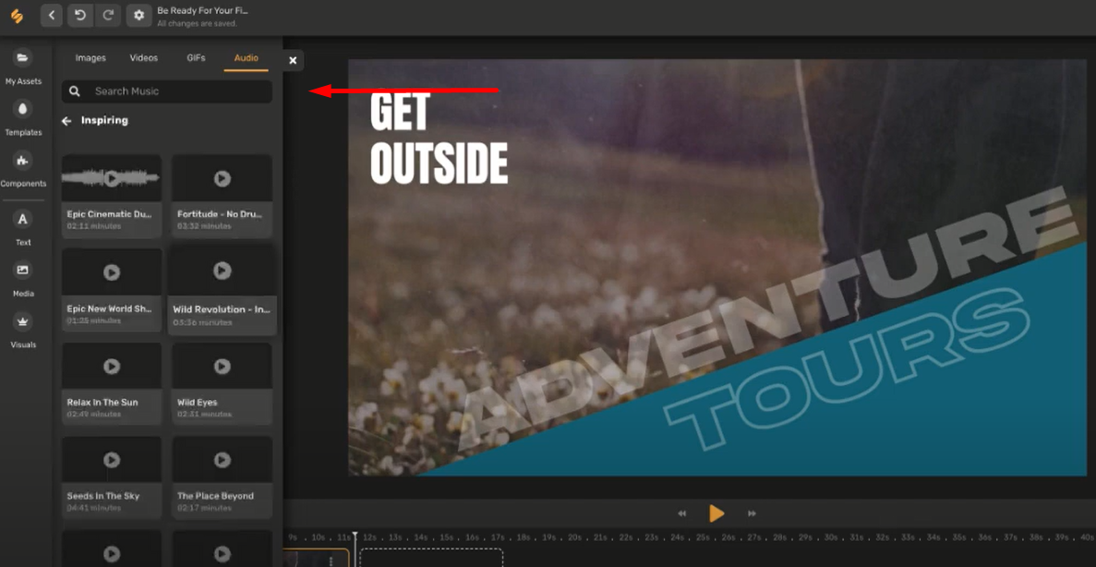Preview the Wild Eyes track

click(x=223, y=366)
